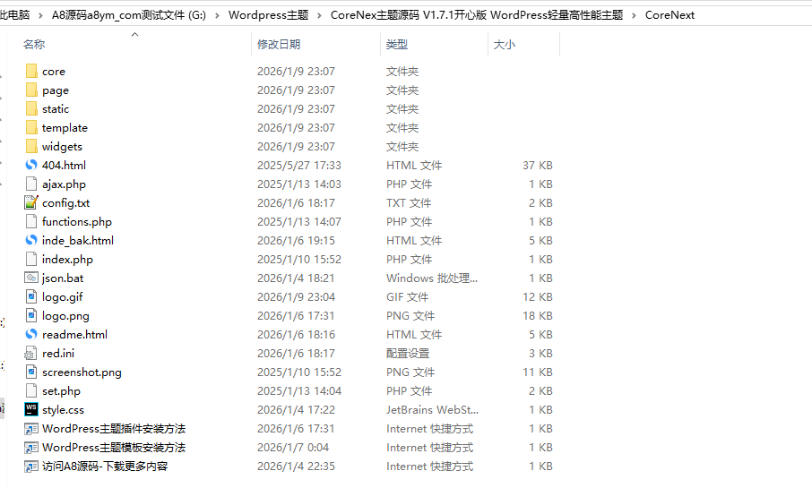Select file name text readme.html
The width and height of the screenshot is (812, 488).
tap(74, 334)
